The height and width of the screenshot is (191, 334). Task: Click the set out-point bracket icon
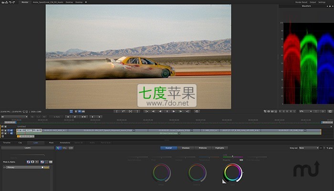pos(137,111)
